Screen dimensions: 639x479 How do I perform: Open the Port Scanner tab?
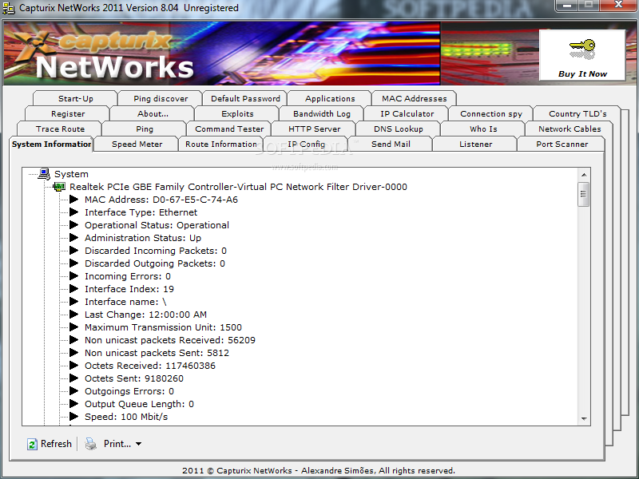pos(562,144)
